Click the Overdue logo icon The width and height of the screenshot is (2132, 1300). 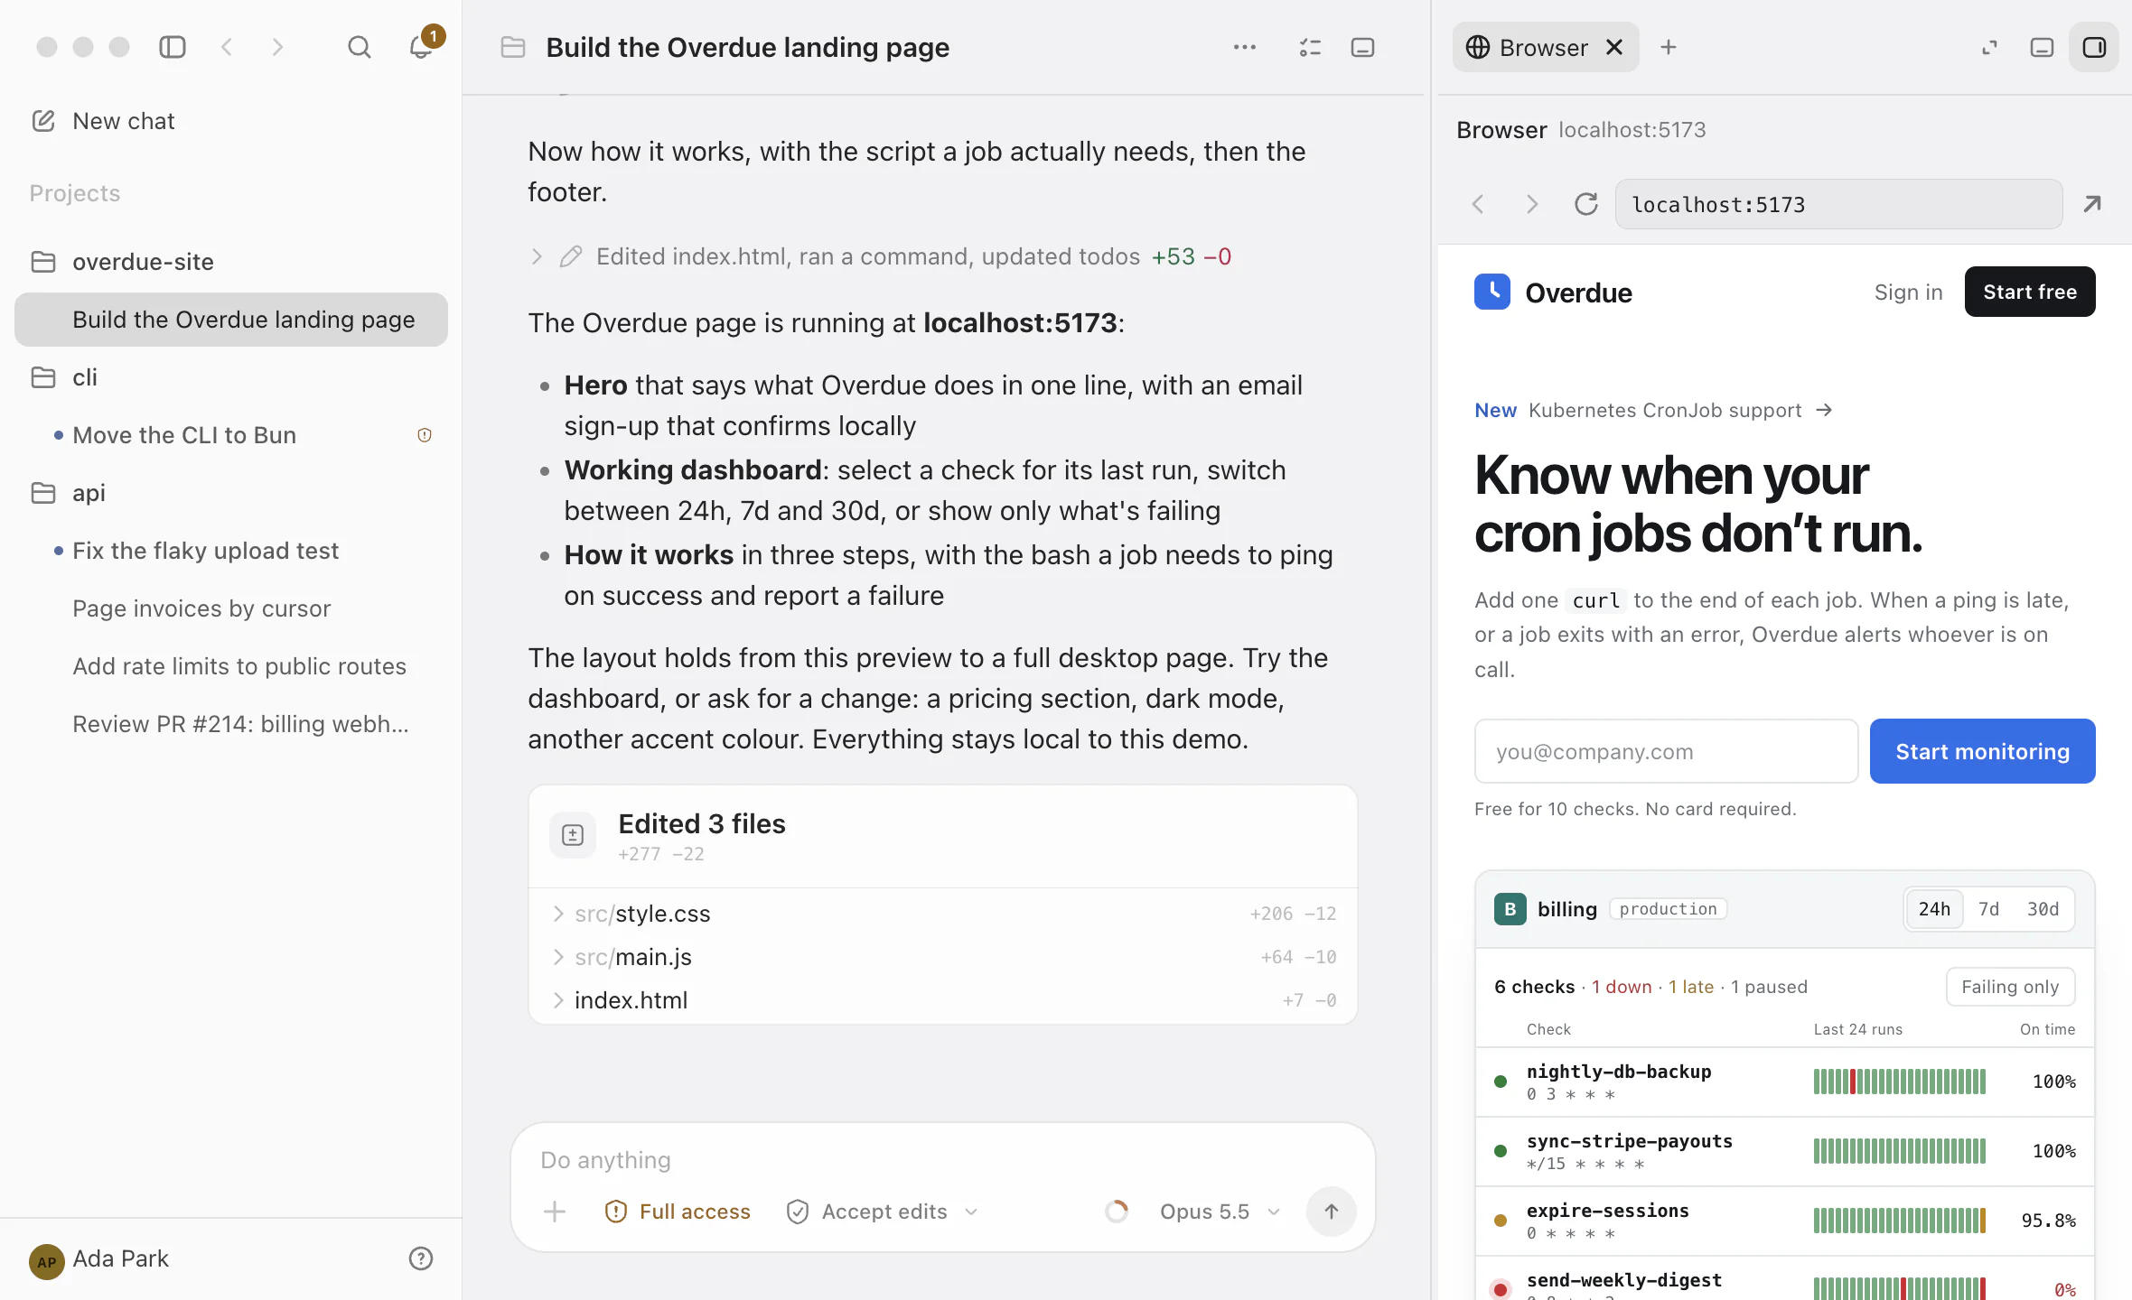coord(1492,292)
